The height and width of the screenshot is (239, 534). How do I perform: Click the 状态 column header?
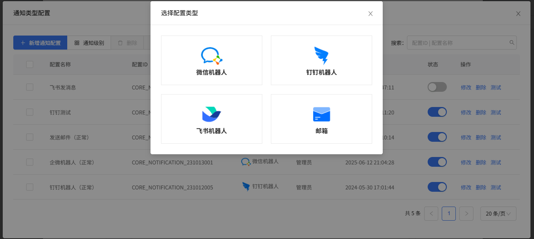433,64
